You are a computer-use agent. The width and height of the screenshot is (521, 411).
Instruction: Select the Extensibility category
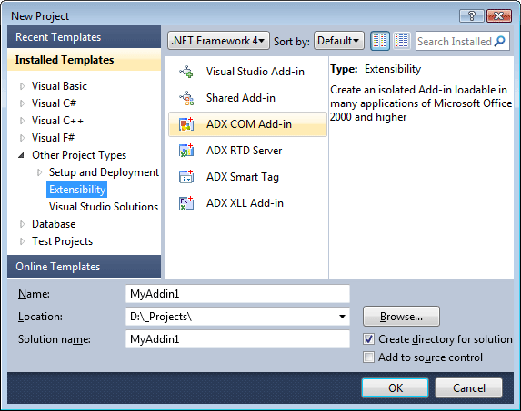pos(77,190)
